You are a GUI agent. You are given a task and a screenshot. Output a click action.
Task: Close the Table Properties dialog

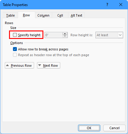[121, 5]
